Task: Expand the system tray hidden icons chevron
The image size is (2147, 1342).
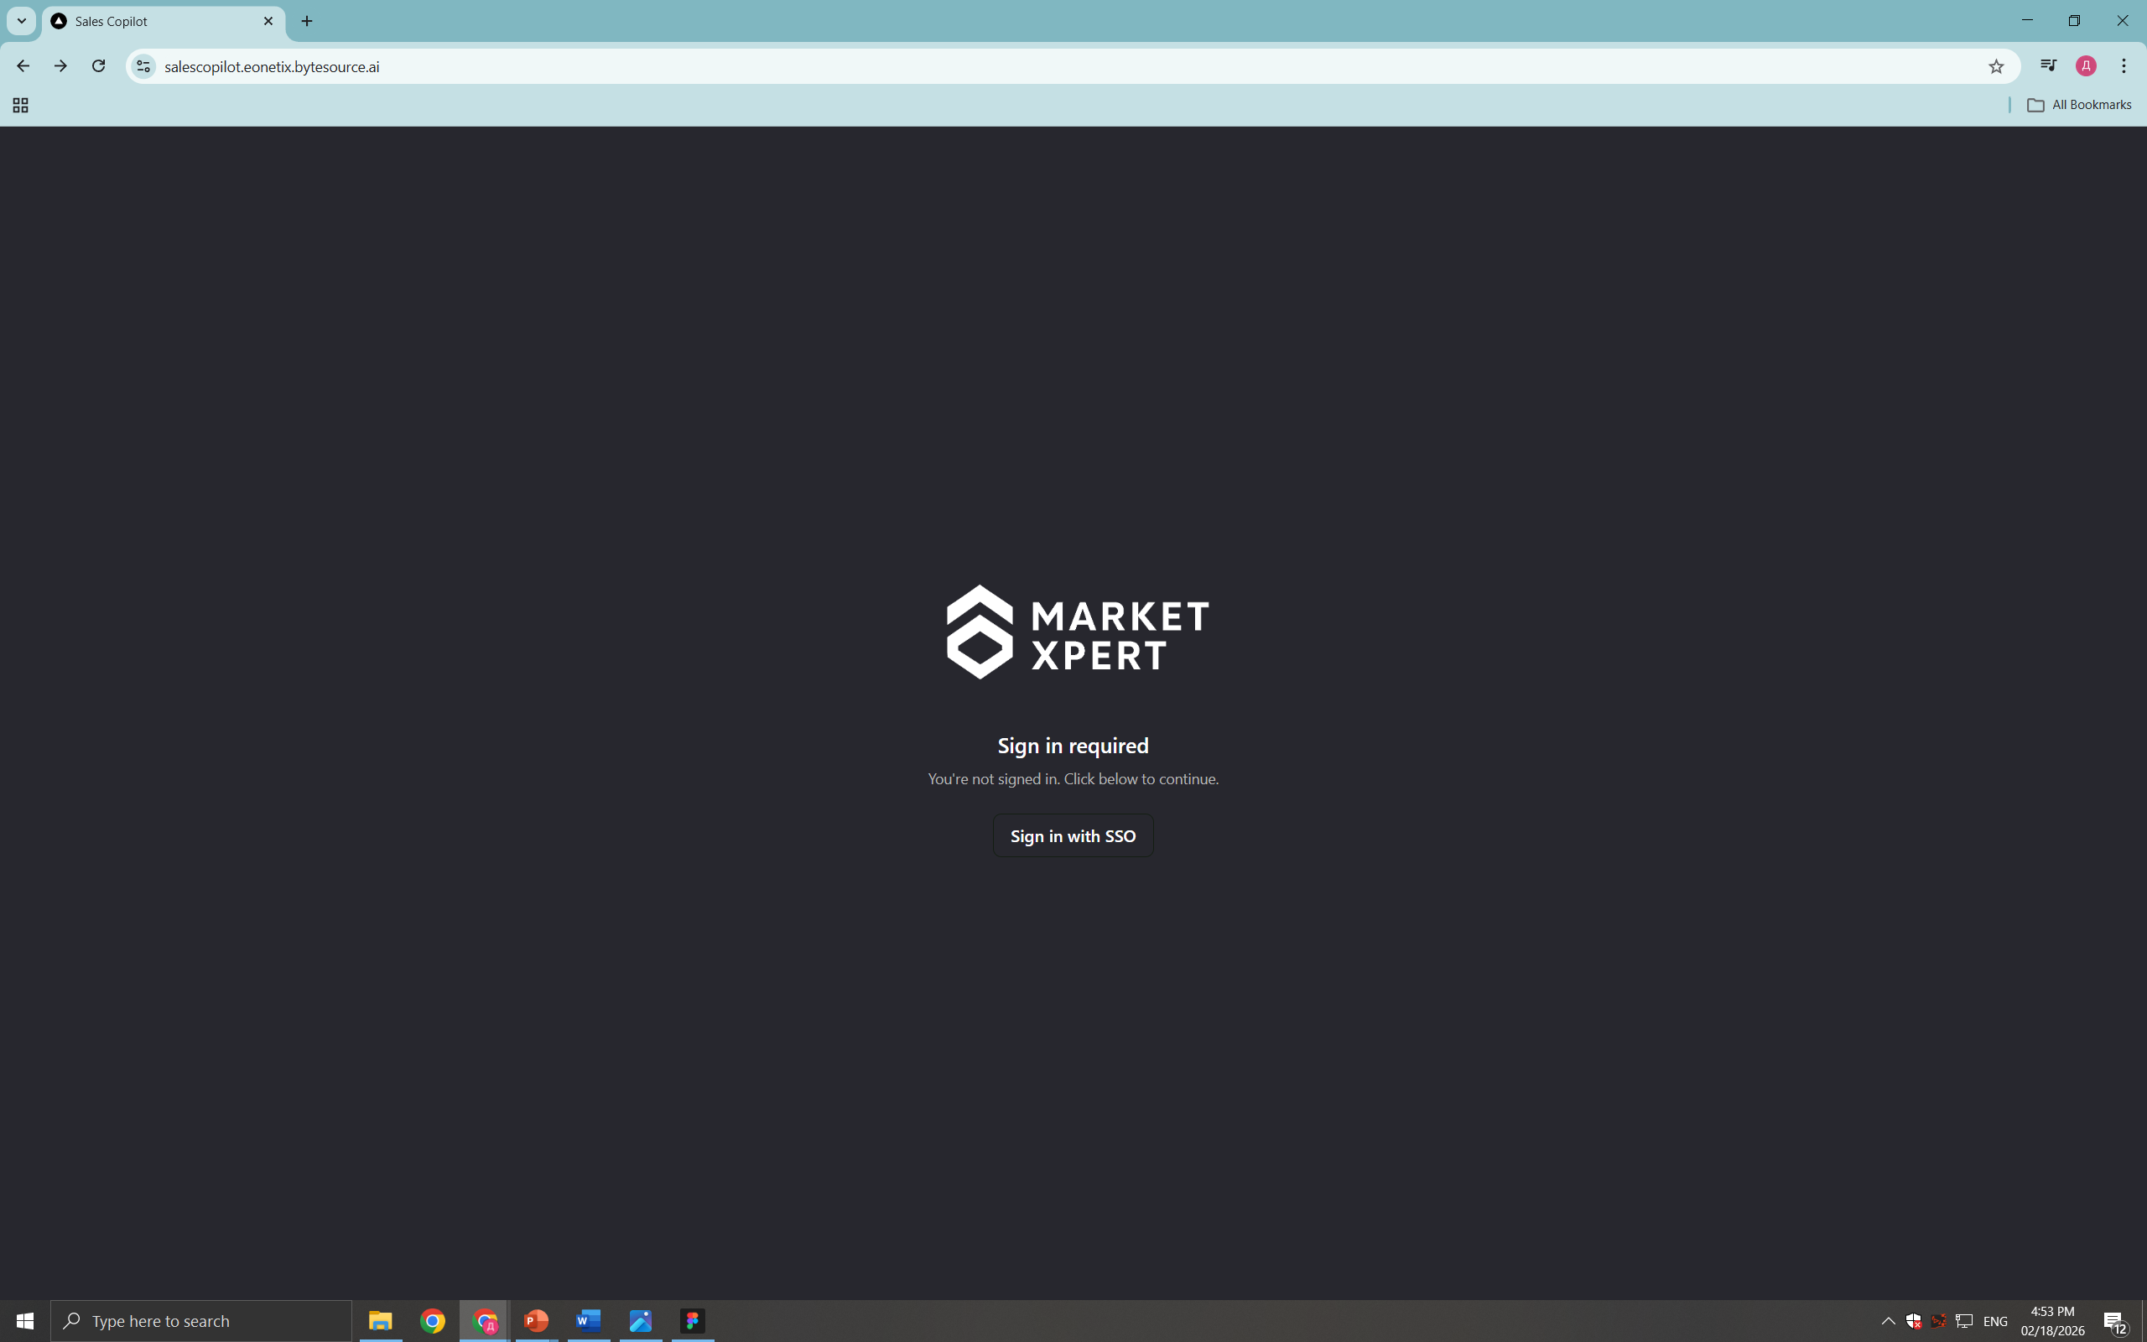Action: point(1888,1321)
